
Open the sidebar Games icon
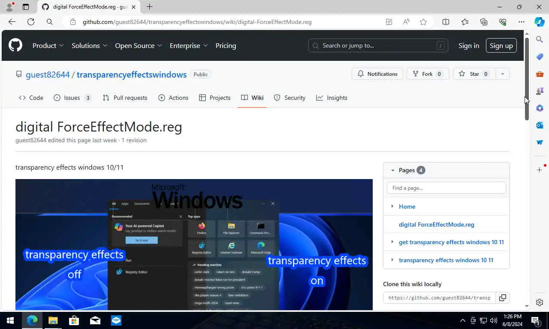pos(540,91)
